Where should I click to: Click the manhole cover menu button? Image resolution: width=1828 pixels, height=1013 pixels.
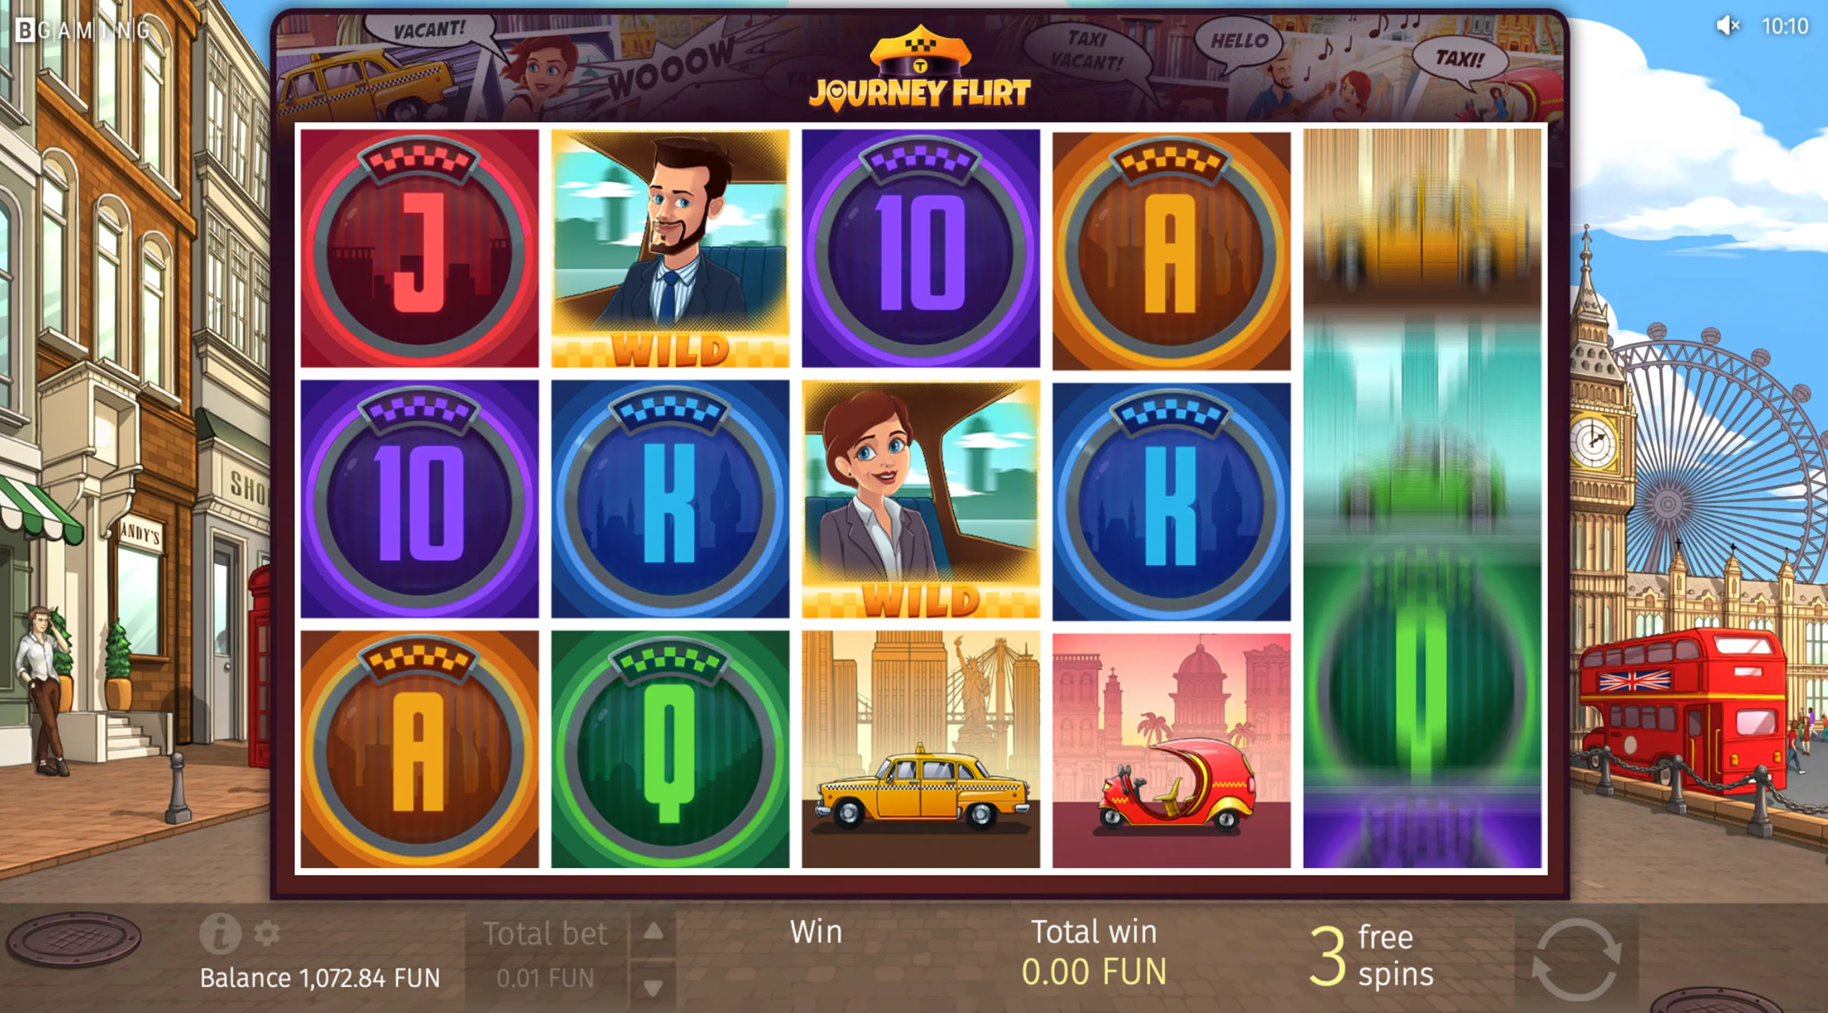click(75, 939)
